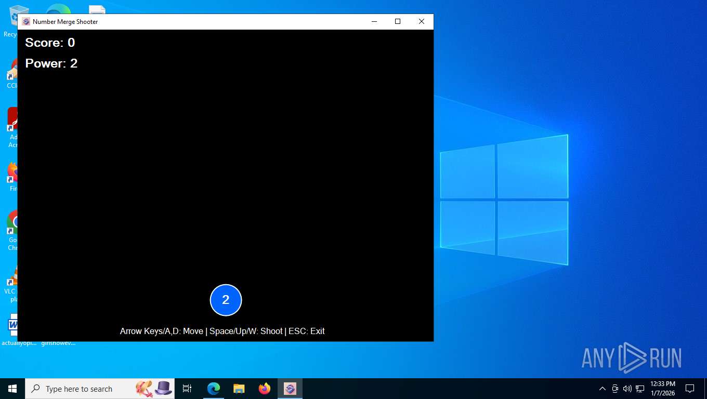Viewport: 707px width, 399px height.
Task: Open the volume control in system tray
Action: tap(627, 389)
